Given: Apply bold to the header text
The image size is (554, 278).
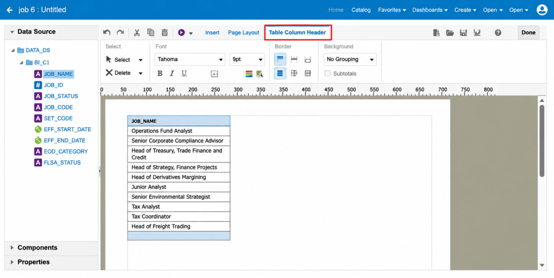Looking at the screenshot, I should pos(160,73).
